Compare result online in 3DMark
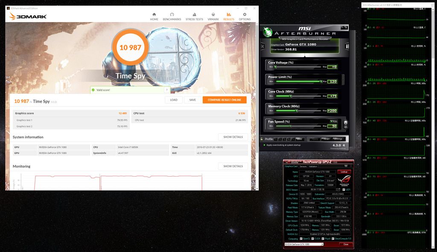The width and height of the screenshot is (437, 252). (x=224, y=100)
